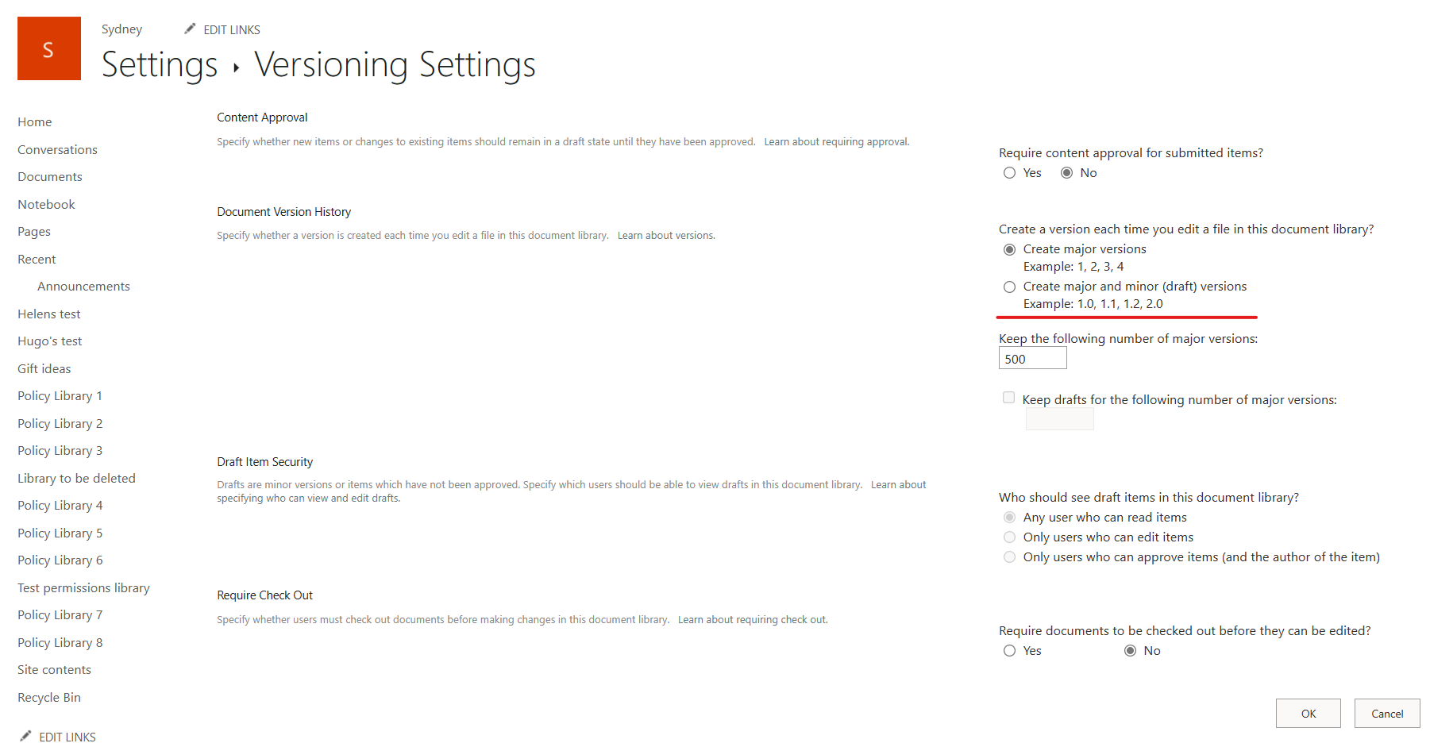This screenshot has height=747, width=1430.
Task: Click the EDIT LINKS pencil icon at bottom
Action: (25, 735)
